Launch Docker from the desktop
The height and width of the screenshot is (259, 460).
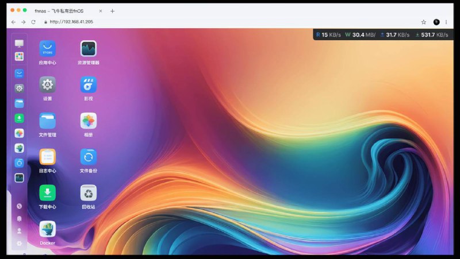[x=48, y=229]
